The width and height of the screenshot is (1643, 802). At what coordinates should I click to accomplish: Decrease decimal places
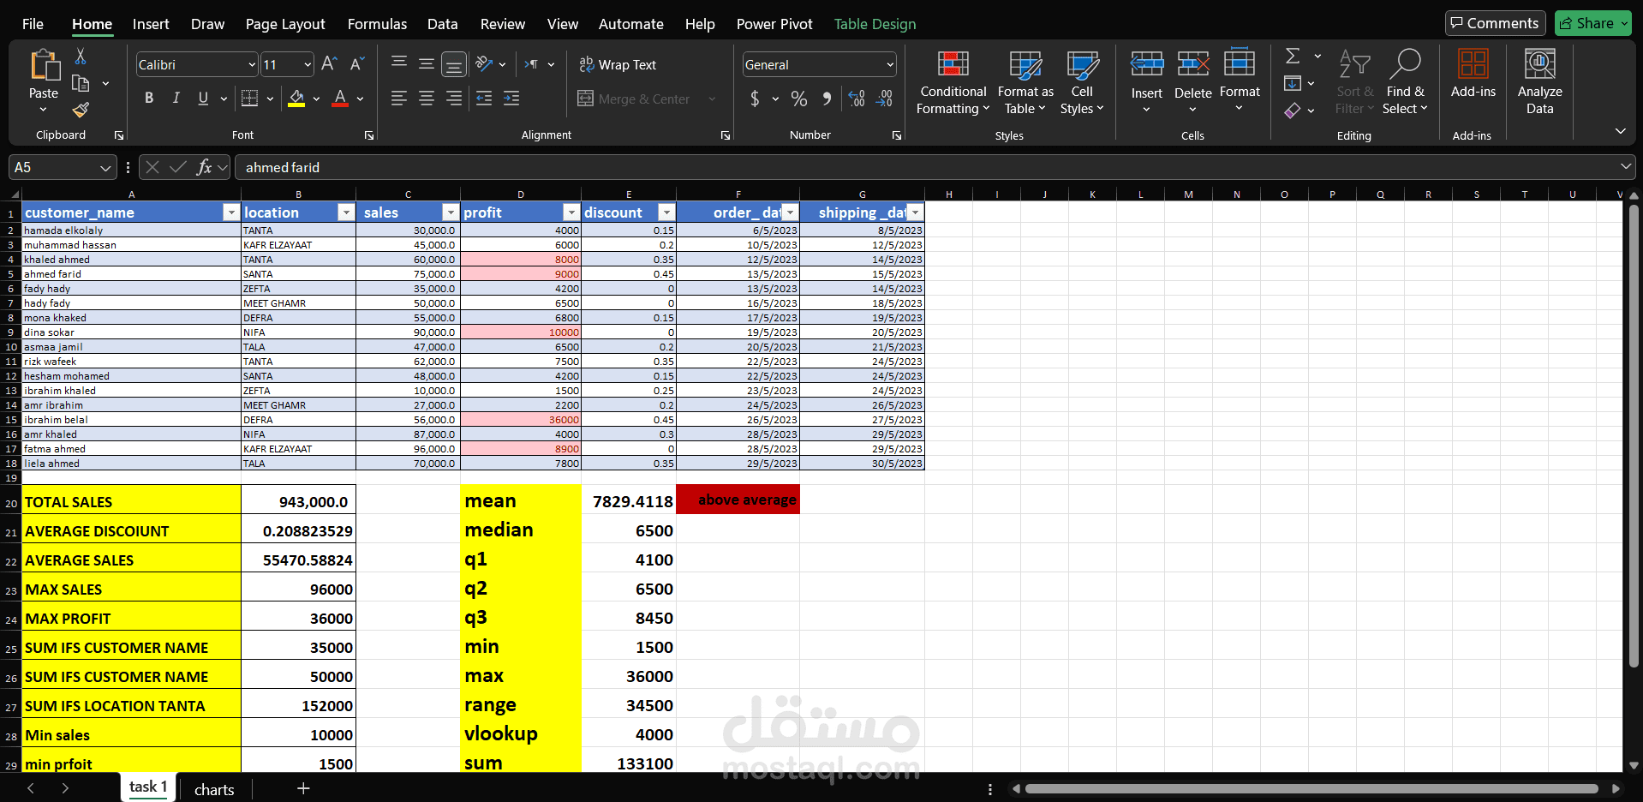pyautogui.click(x=884, y=99)
